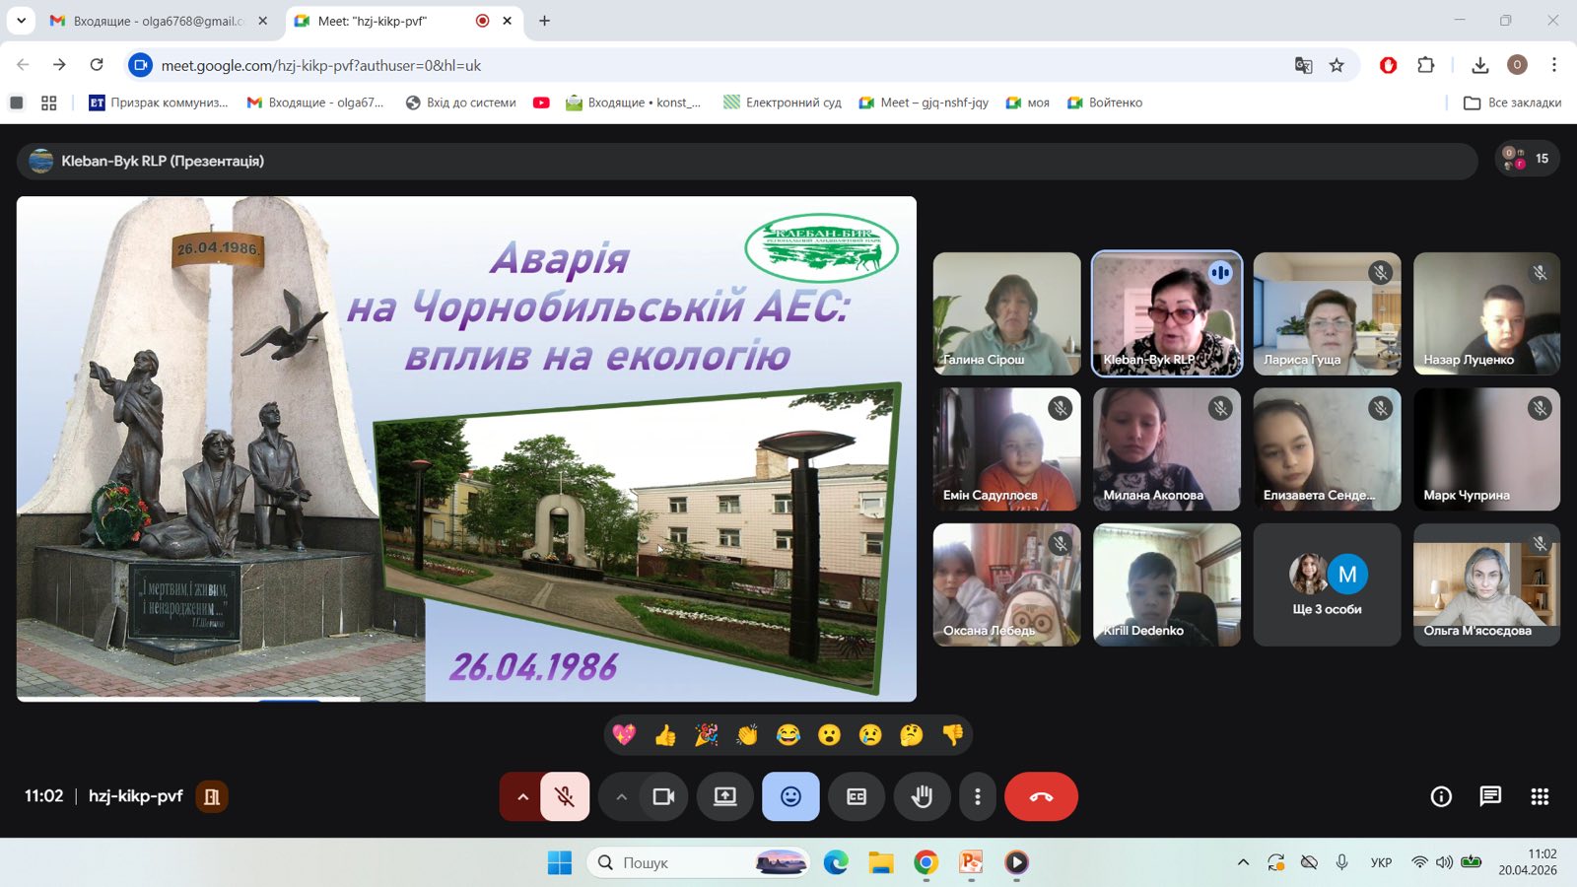Open the activities grid icon
Viewport: 1577px width, 887px height.
point(1540,796)
